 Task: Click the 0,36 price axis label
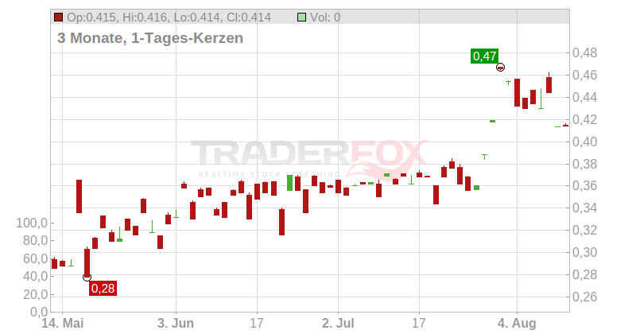(584, 186)
